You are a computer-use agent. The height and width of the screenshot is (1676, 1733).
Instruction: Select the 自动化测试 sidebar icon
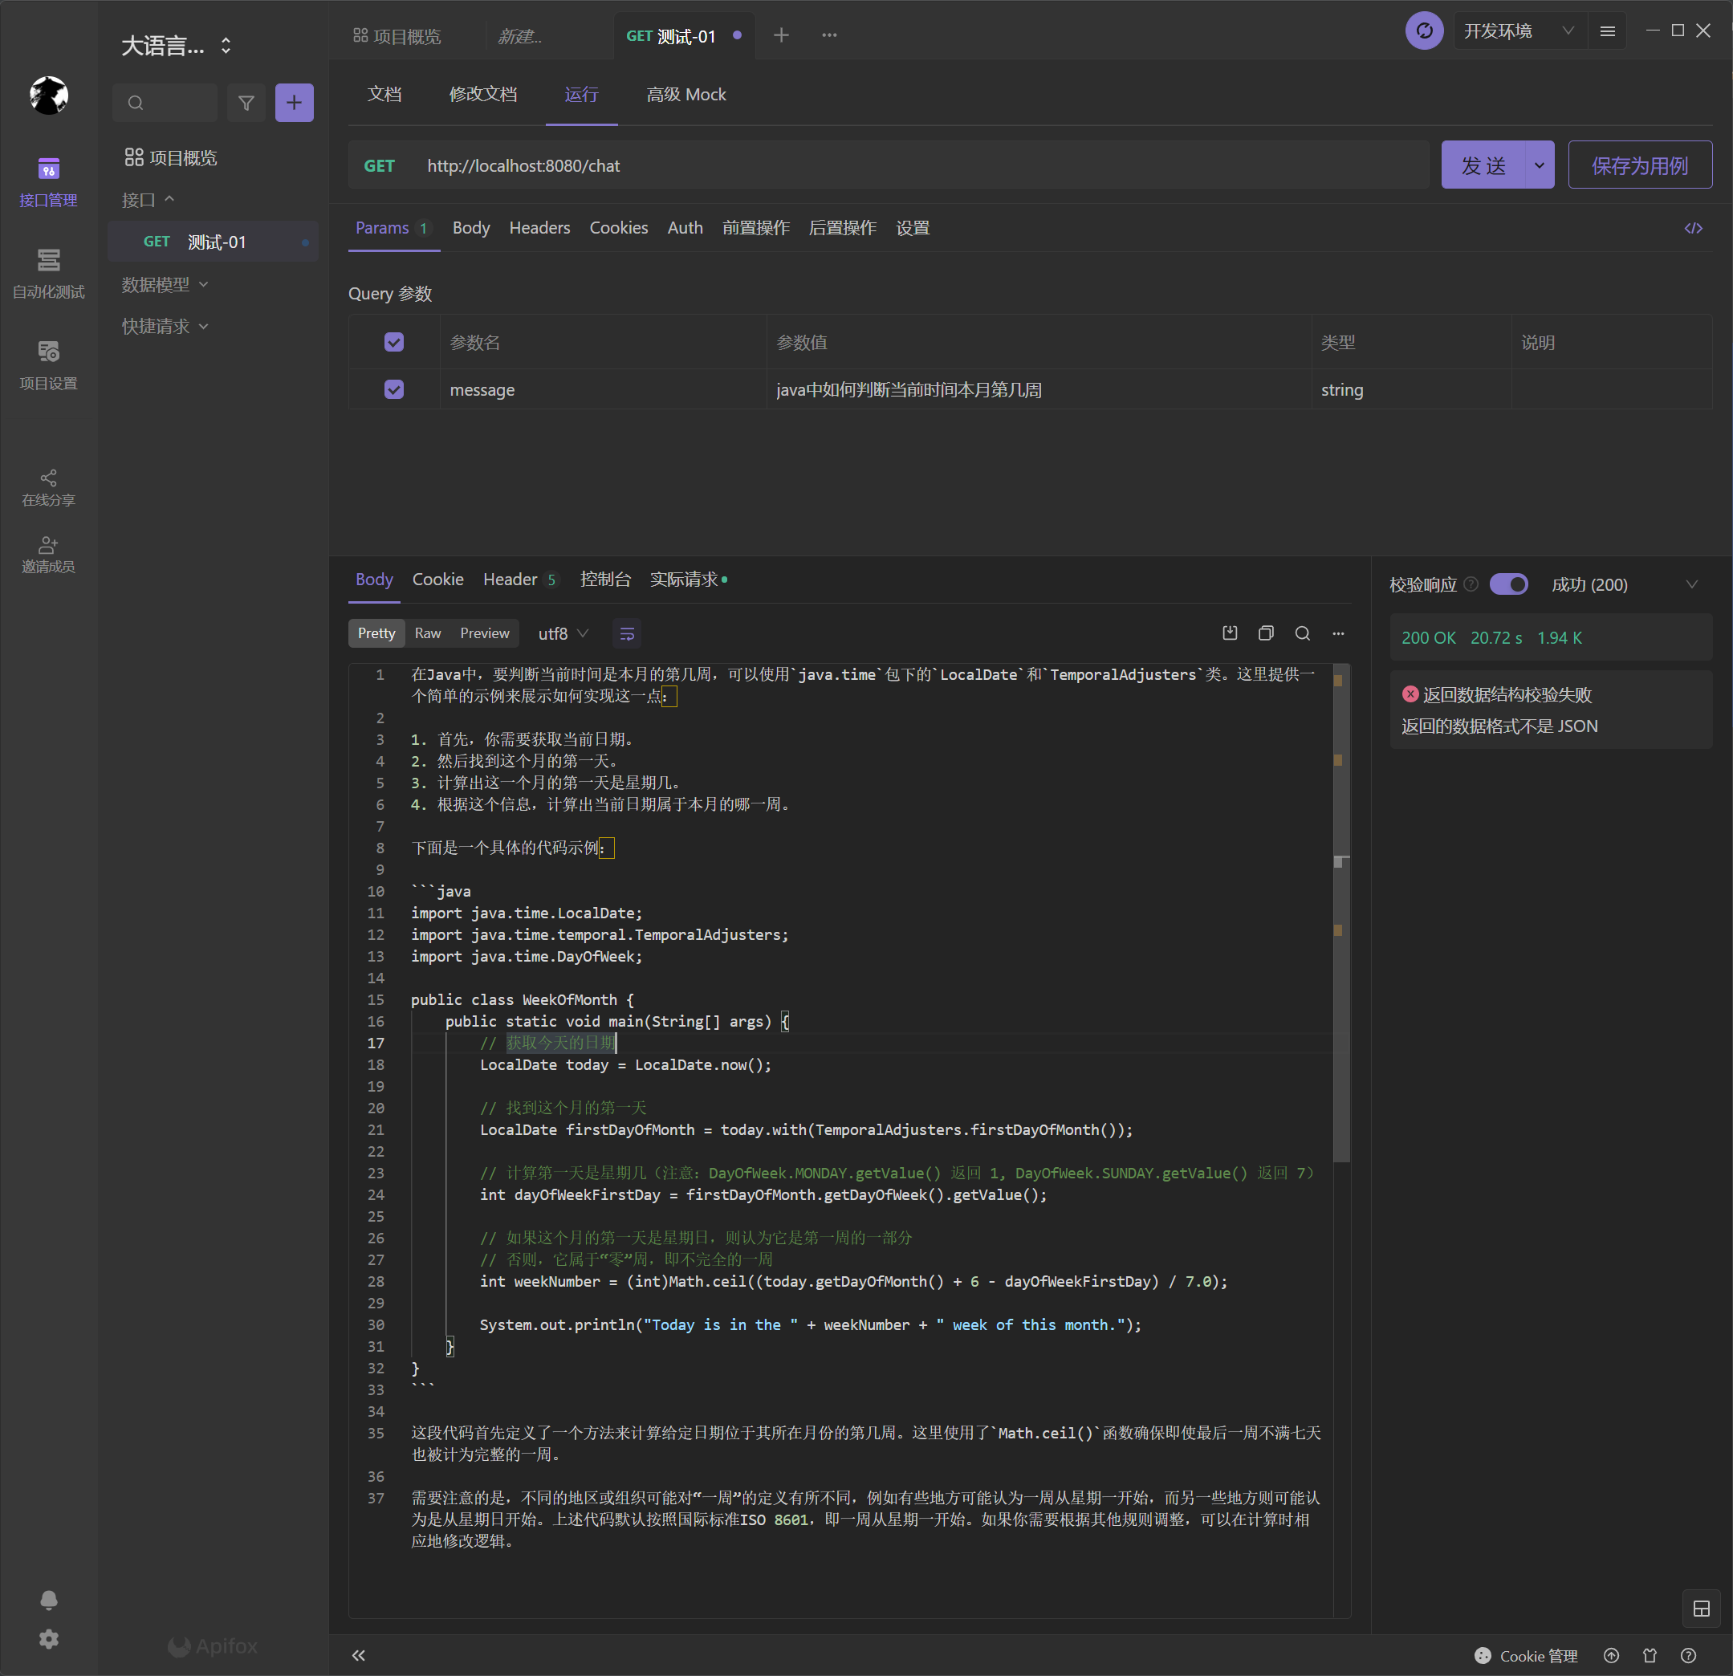49,274
